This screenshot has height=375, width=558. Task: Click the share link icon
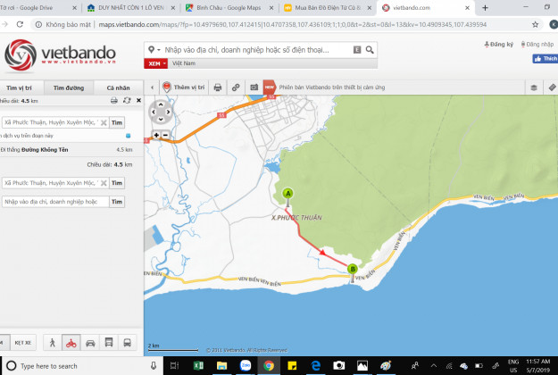click(x=236, y=87)
